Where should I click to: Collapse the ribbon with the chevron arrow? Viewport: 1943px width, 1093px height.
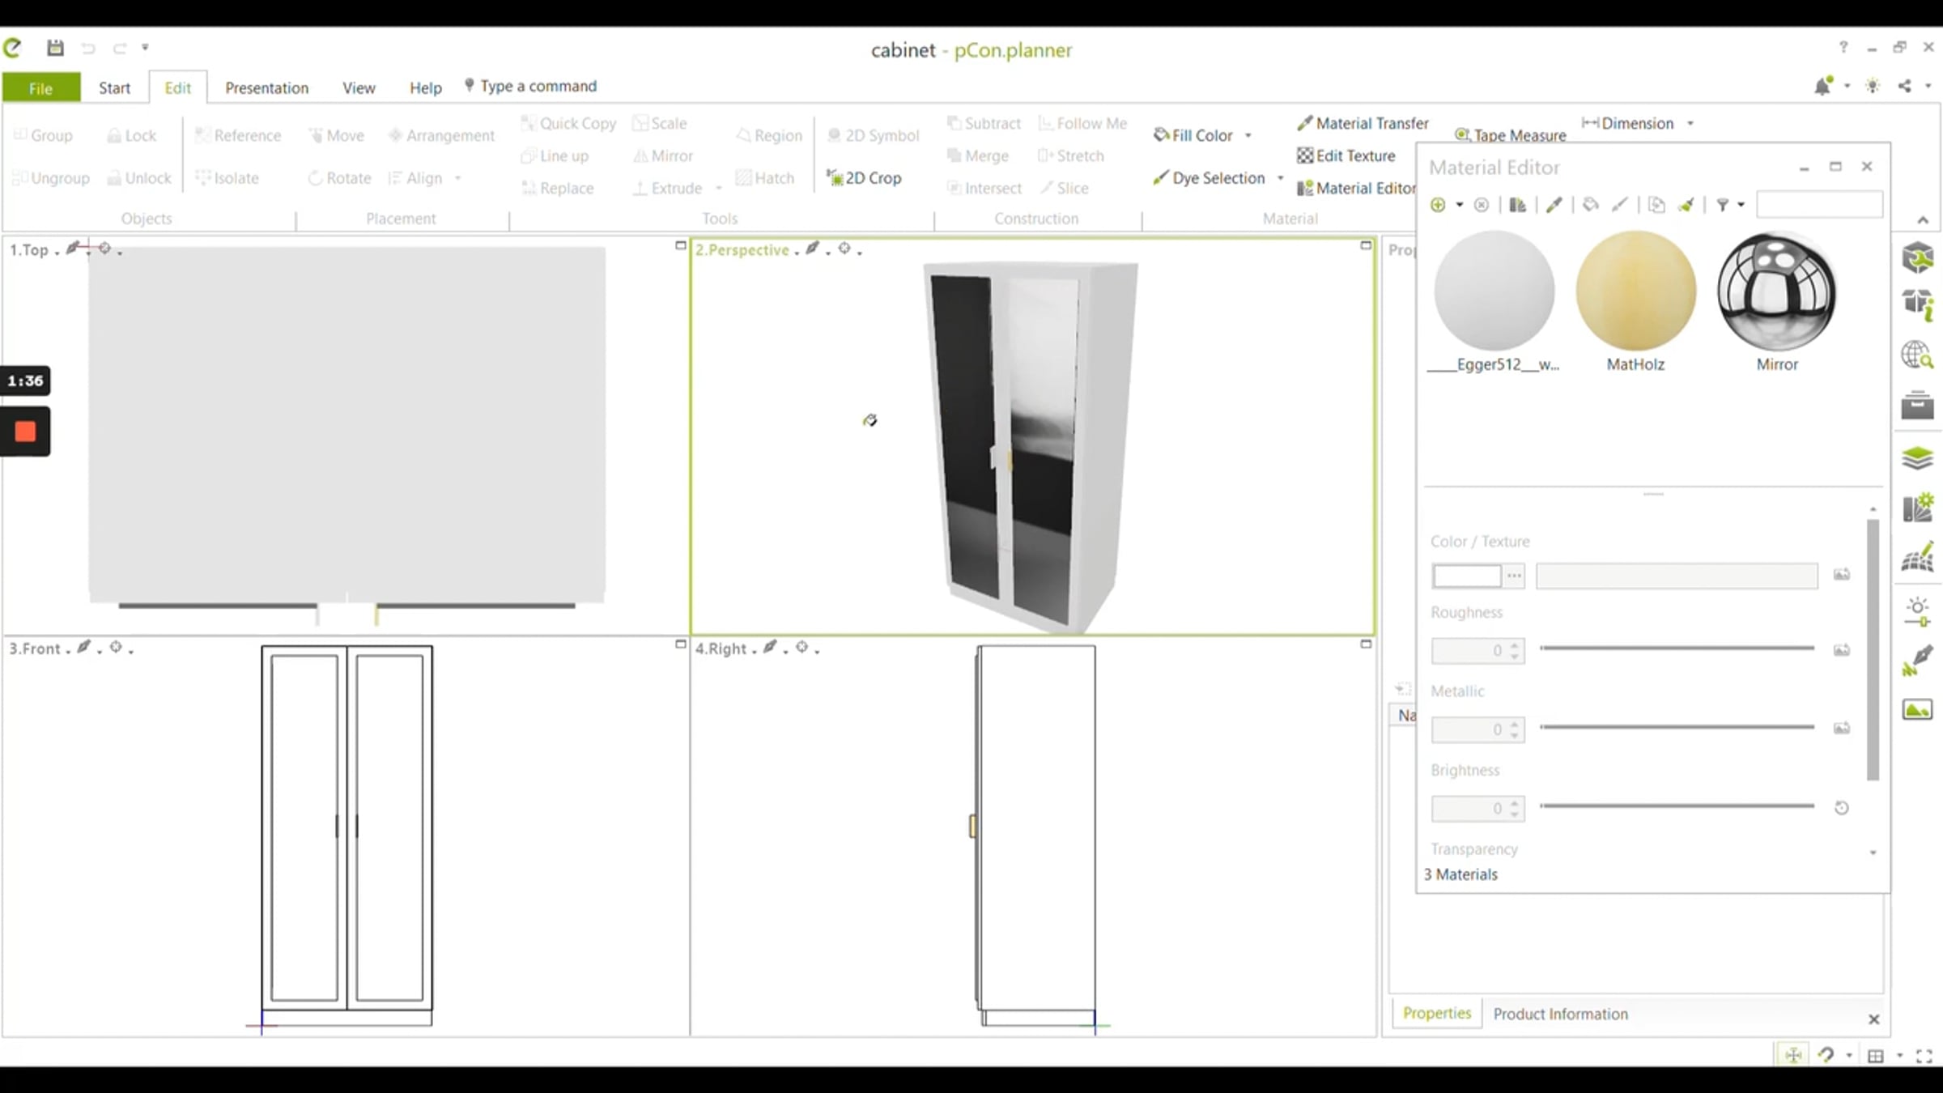(1923, 219)
